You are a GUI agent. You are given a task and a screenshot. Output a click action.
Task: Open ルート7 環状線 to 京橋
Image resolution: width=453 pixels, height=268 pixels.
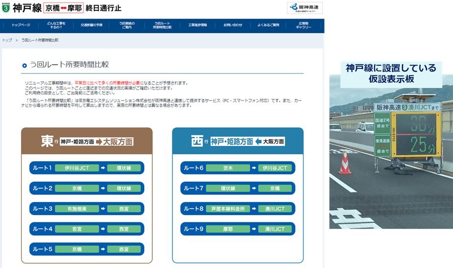coord(238,188)
